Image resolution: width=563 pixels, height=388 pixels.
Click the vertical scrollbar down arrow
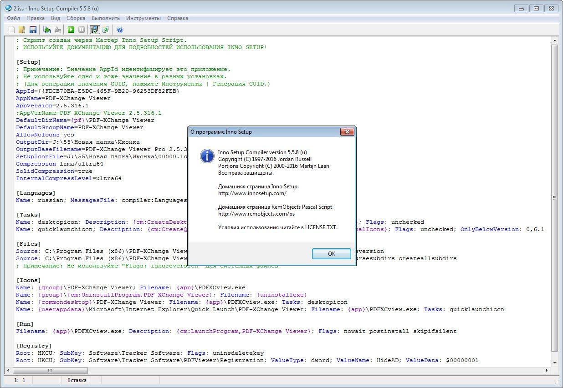[554, 362]
